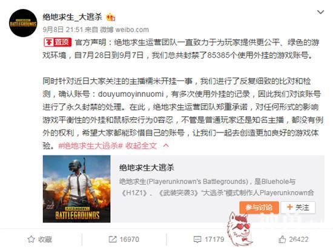This screenshot has height=248, width=333.
Task: Click the star 收藏 favorite icon
Action: (x=31, y=240)
